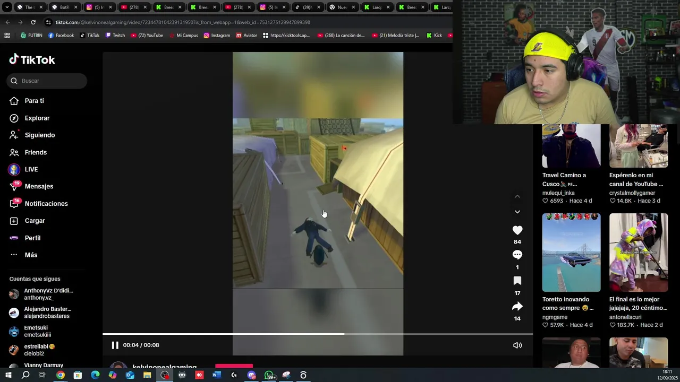Open Microsoft Edge from the taskbar

(95, 375)
